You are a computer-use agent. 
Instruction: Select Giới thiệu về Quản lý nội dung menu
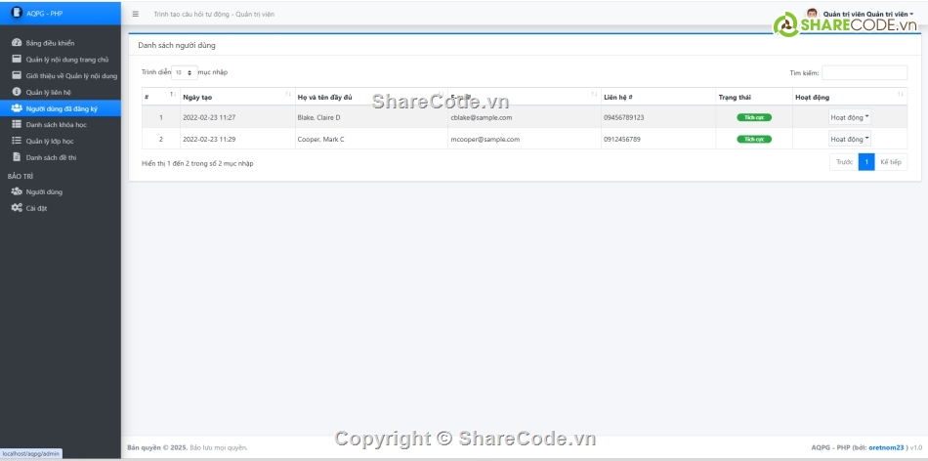(x=71, y=75)
